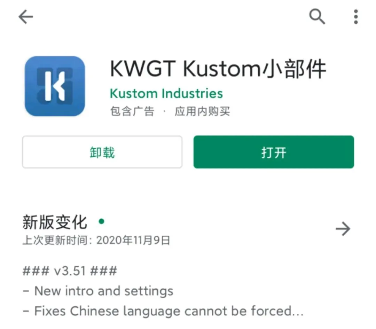Tap the white K letter in app logo

[x=55, y=86]
